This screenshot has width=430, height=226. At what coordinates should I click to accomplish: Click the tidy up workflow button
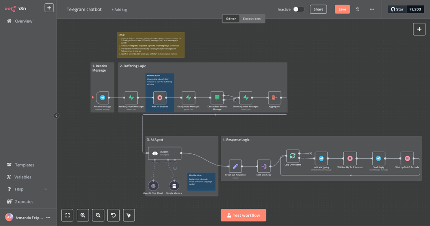(129, 215)
